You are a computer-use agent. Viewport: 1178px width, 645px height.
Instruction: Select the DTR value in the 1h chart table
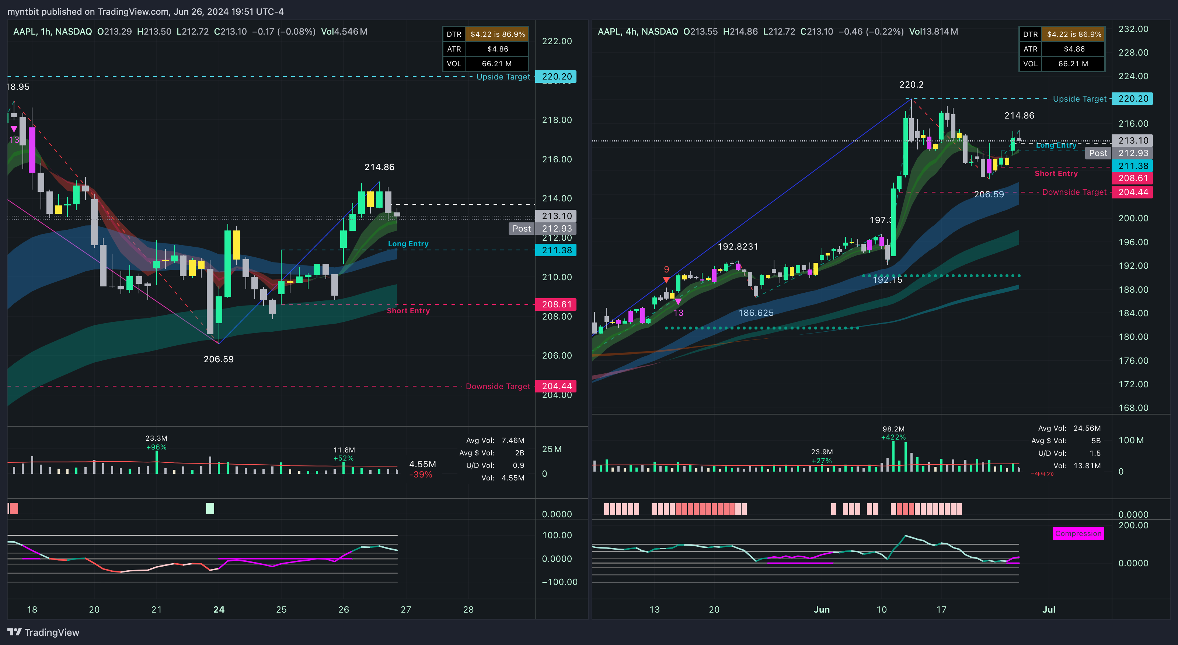(x=498, y=34)
